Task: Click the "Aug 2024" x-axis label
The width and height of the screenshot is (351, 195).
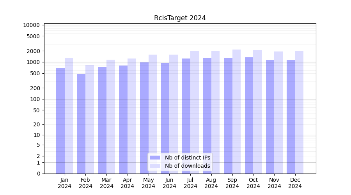Action: pyautogui.click(x=211, y=183)
